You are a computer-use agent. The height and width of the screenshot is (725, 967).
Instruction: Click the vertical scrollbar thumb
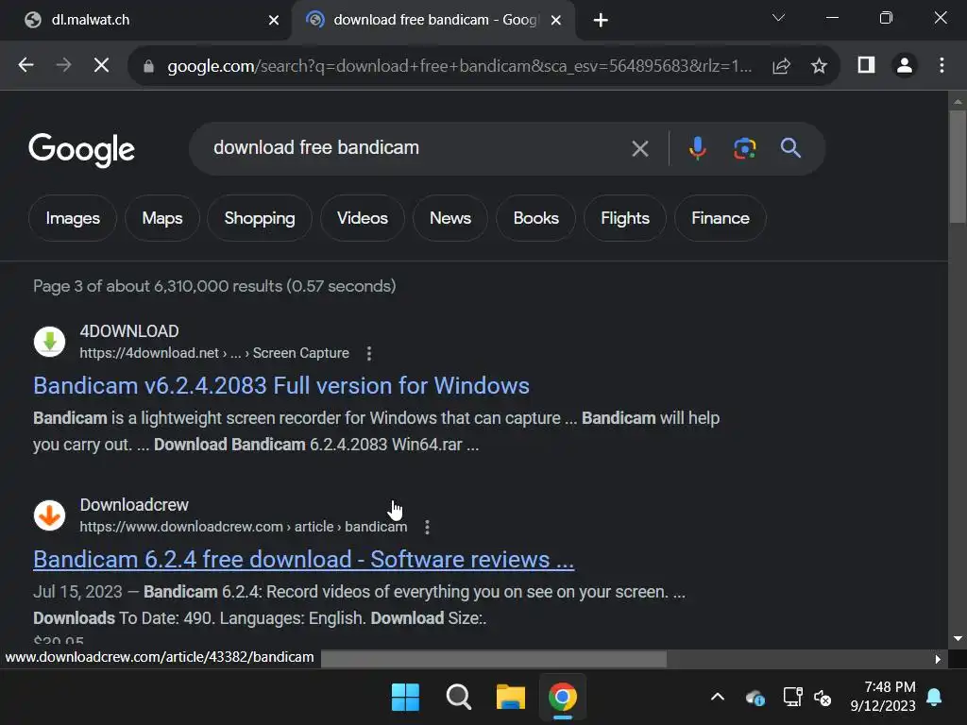(958, 166)
